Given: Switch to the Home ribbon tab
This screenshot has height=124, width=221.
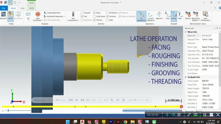Looking at the screenshot, I should point(13,8).
